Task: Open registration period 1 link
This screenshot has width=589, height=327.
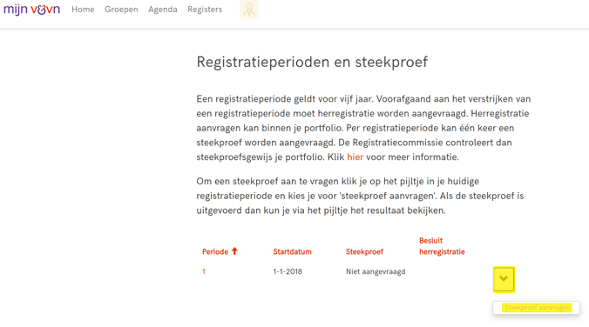Action: pos(204,271)
